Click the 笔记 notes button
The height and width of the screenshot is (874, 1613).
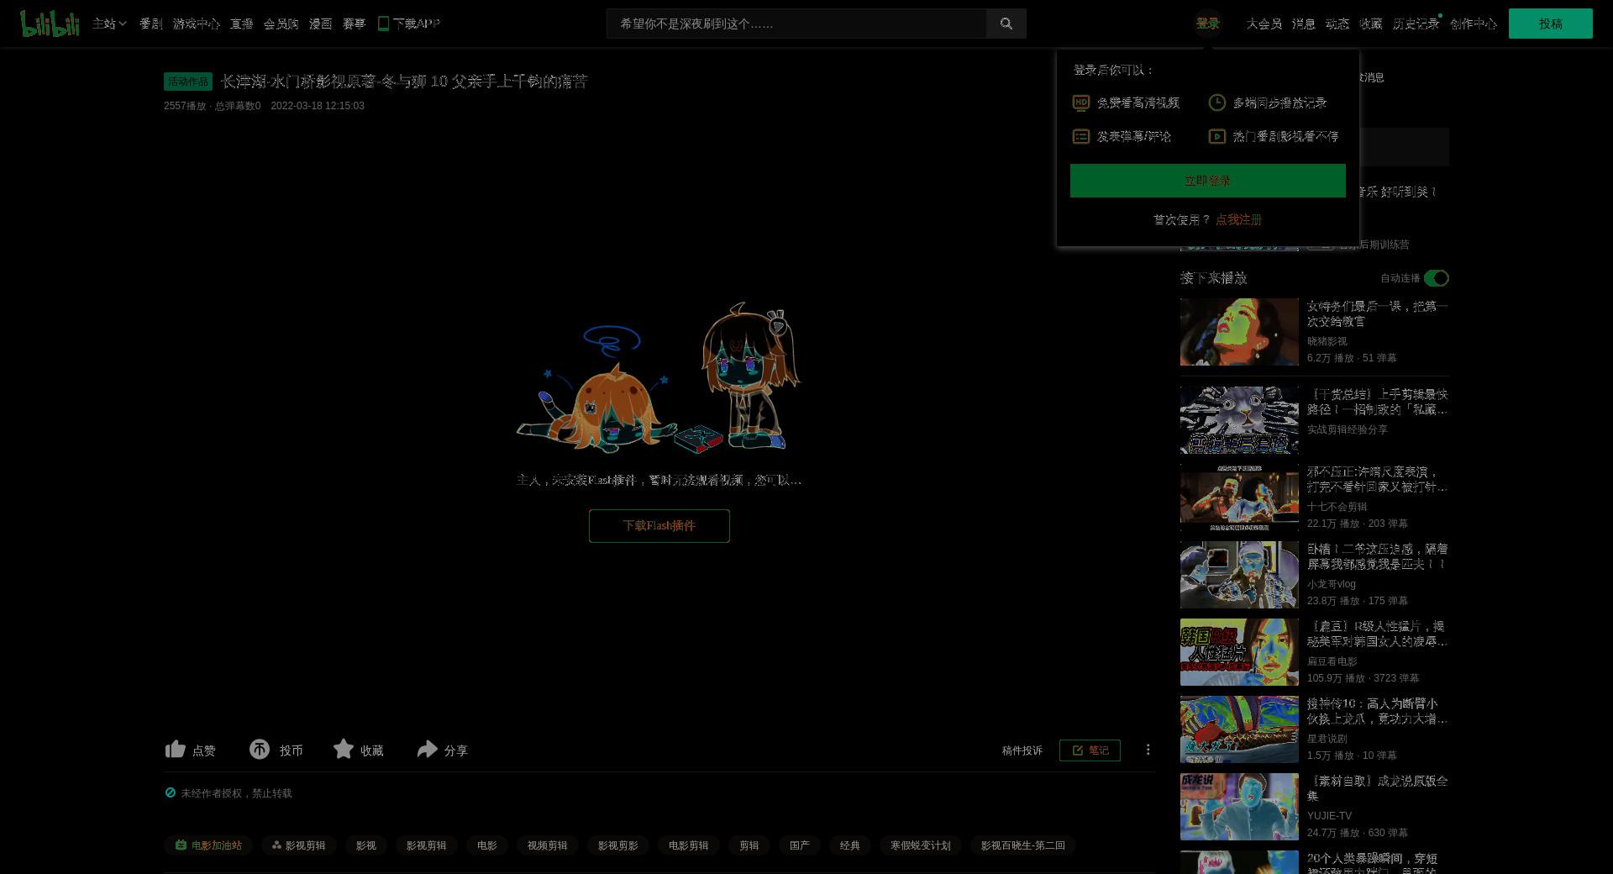point(1090,750)
